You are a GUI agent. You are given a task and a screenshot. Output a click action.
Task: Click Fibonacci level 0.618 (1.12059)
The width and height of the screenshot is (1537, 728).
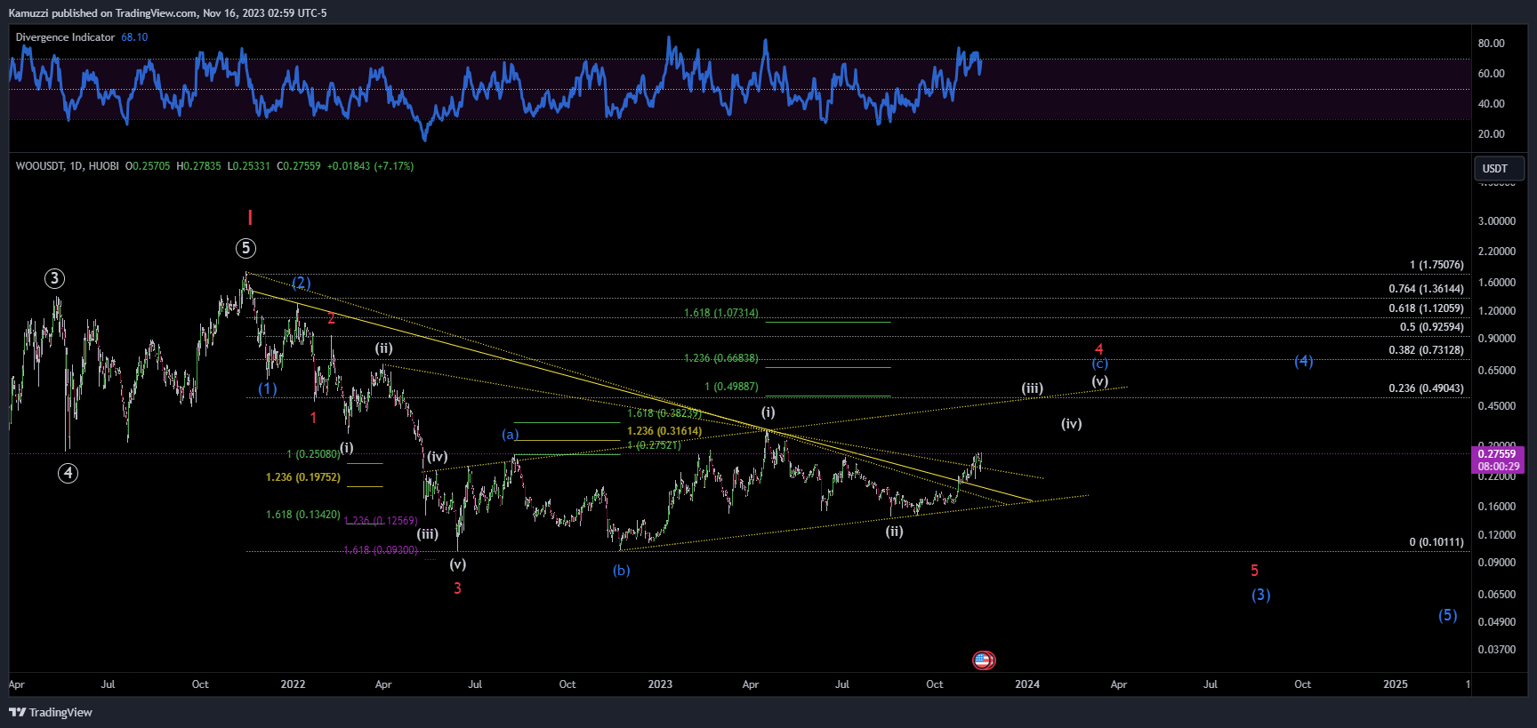pyautogui.click(x=1426, y=308)
